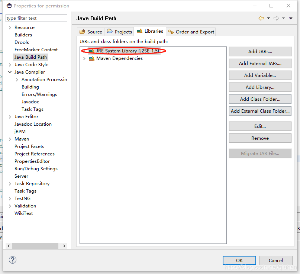Expand the Maven preferences node
Screen dimensions: 300x274
pyautogui.click(x=10, y=139)
